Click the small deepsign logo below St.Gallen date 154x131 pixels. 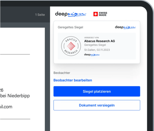(x=92, y=54)
